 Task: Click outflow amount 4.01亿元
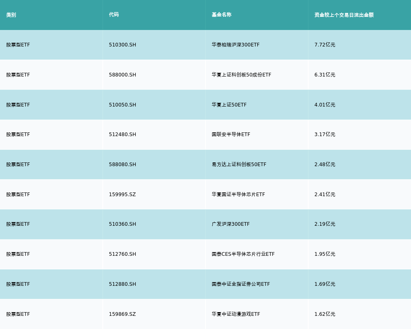pyautogui.click(x=325, y=105)
